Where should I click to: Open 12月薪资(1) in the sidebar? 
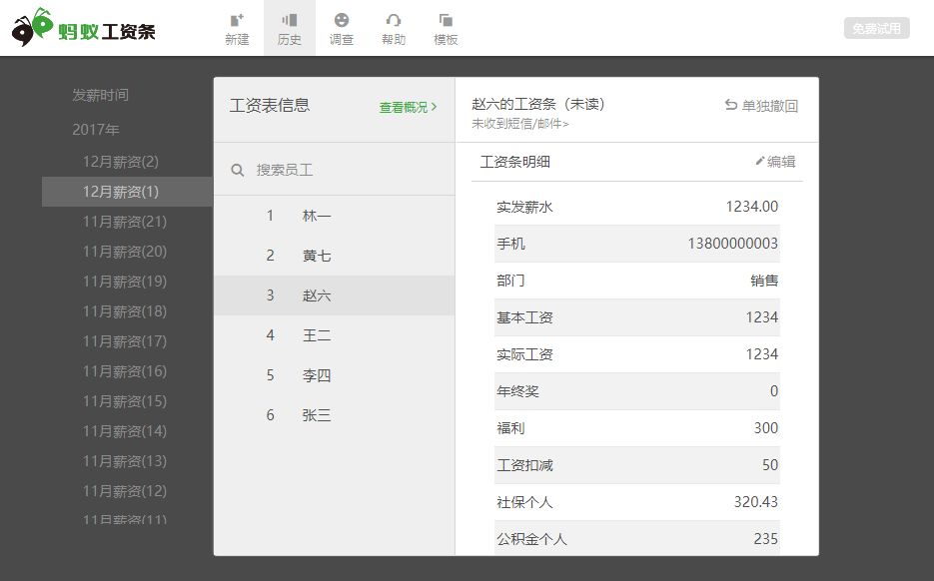(127, 192)
